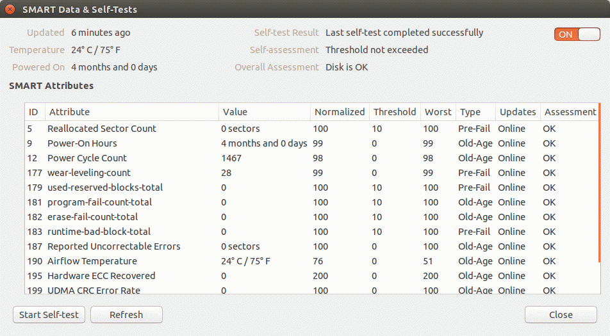
Task: Sort by the Normalized column header
Action: (x=340, y=112)
